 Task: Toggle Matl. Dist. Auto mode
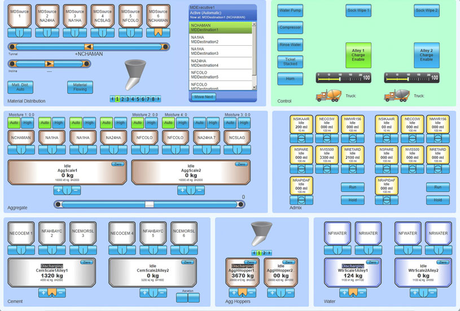[20, 87]
